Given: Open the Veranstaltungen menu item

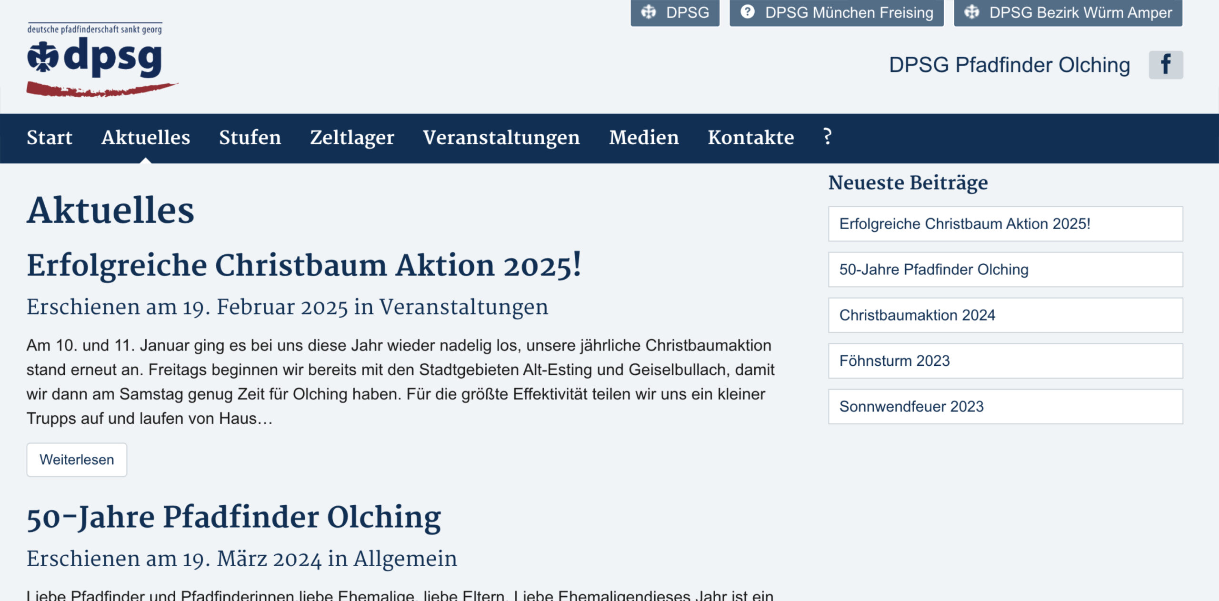Looking at the screenshot, I should [501, 138].
